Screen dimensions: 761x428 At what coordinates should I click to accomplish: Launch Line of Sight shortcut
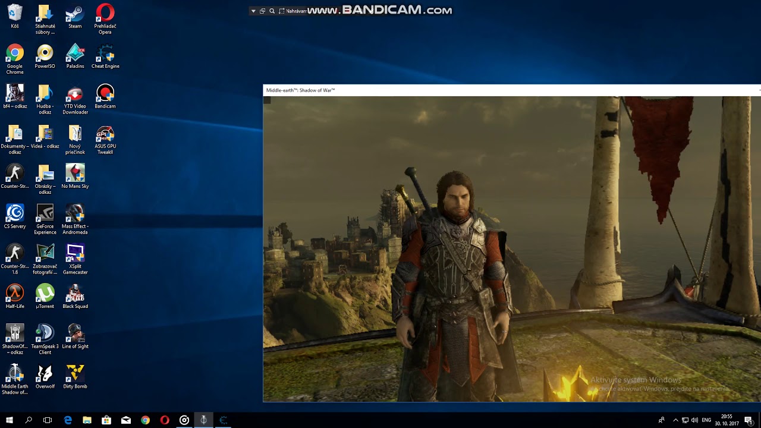coord(75,336)
